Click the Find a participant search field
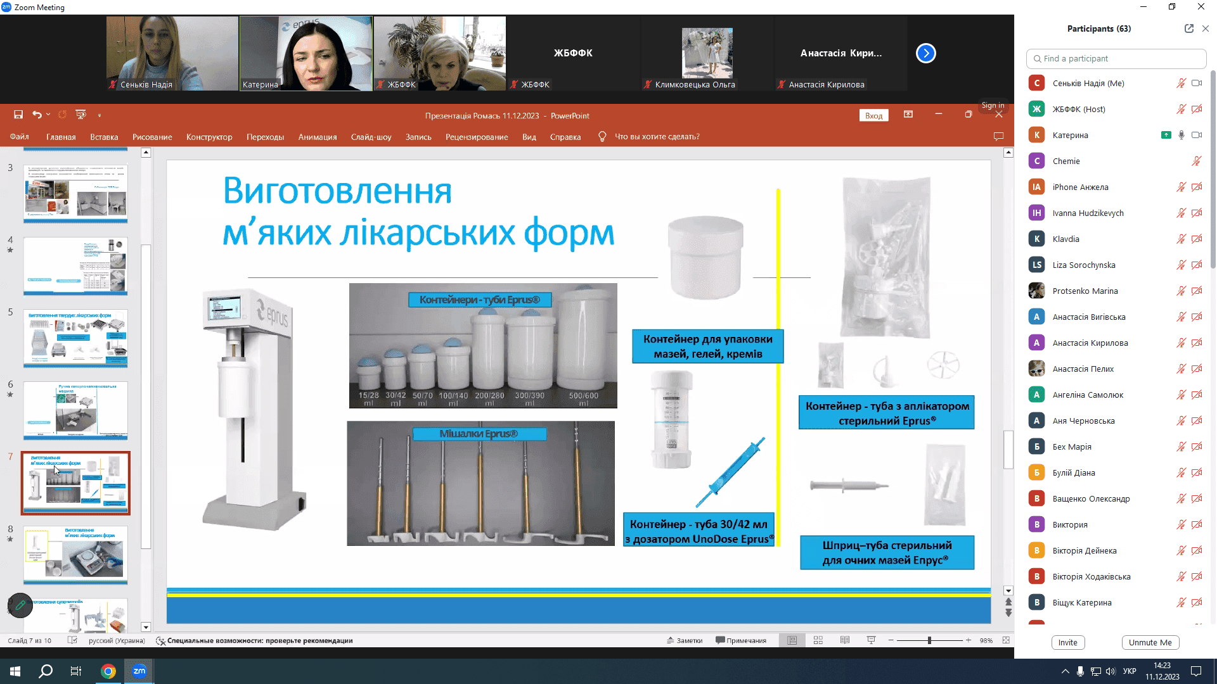Screen dimensions: 1217x684 1116,58
